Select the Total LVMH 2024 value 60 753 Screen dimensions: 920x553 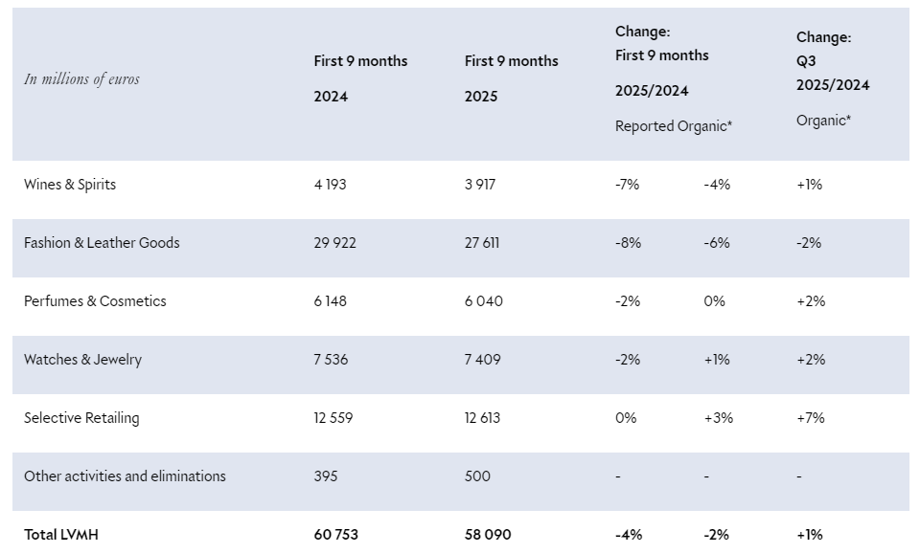click(x=335, y=535)
